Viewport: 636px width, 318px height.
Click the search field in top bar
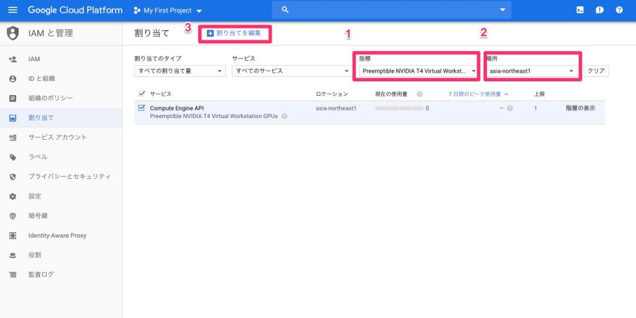(x=391, y=10)
